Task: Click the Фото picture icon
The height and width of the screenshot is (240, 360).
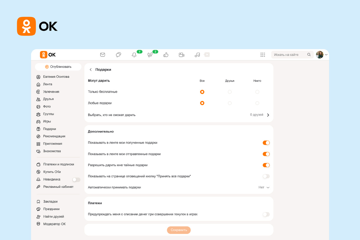Action: pos(38,107)
